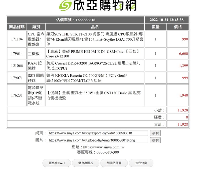Image resolution: width=220 pixels, height=193 pixels.
Task: Click the 主機板 category cell
Action: 36,53
